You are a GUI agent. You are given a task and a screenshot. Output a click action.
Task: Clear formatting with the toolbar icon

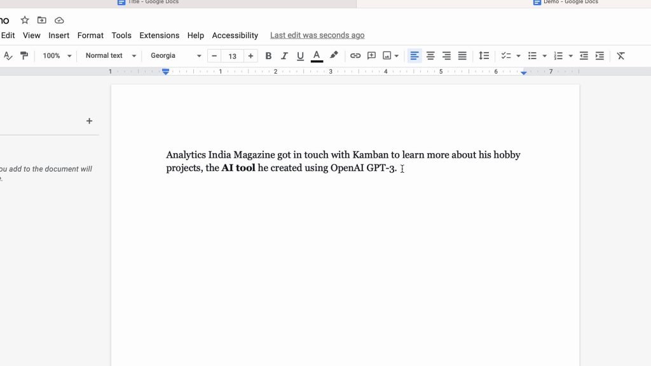click(621, 56)
